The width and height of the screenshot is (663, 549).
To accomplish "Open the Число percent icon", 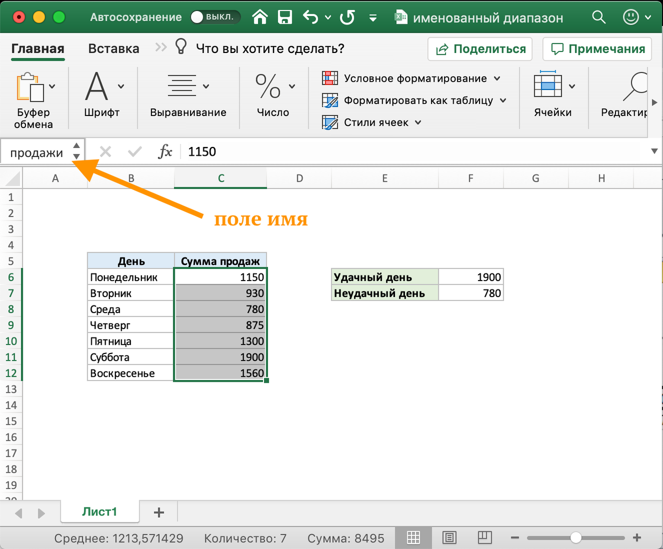I will 268,86.
